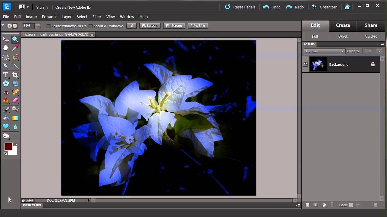This screenshot has height=217, width=387.
Task: Expand the document info status arrow
Action: [89, 200]
